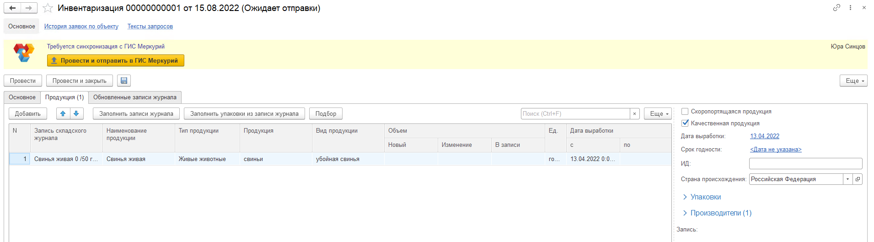The height and width of the screenshot is (242, 874).
Task: Click the forward navigation arrow
Action: tap(29, 8)
